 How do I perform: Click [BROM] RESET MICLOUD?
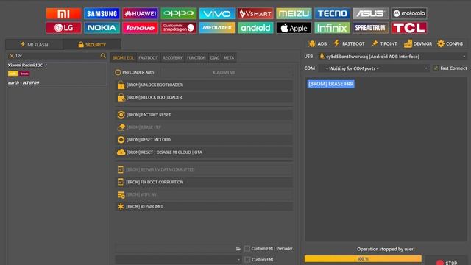tap(204, 140)
